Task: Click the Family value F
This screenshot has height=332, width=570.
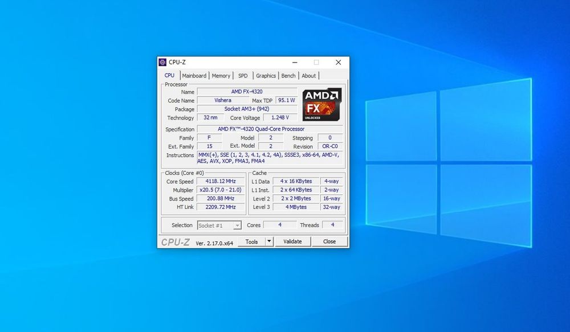Action: (209, 138)
